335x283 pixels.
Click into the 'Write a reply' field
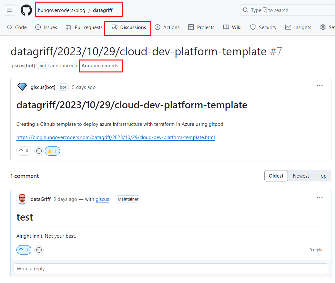171,269
